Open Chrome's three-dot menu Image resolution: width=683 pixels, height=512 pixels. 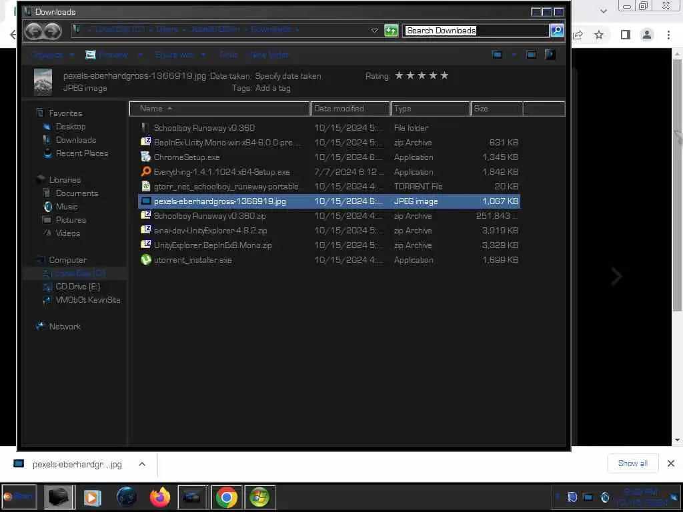(668, 35)
